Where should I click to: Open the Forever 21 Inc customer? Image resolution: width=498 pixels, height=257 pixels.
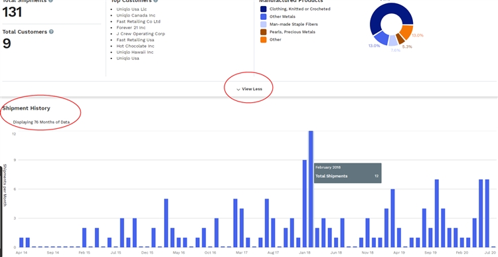(x=131, y=28)
